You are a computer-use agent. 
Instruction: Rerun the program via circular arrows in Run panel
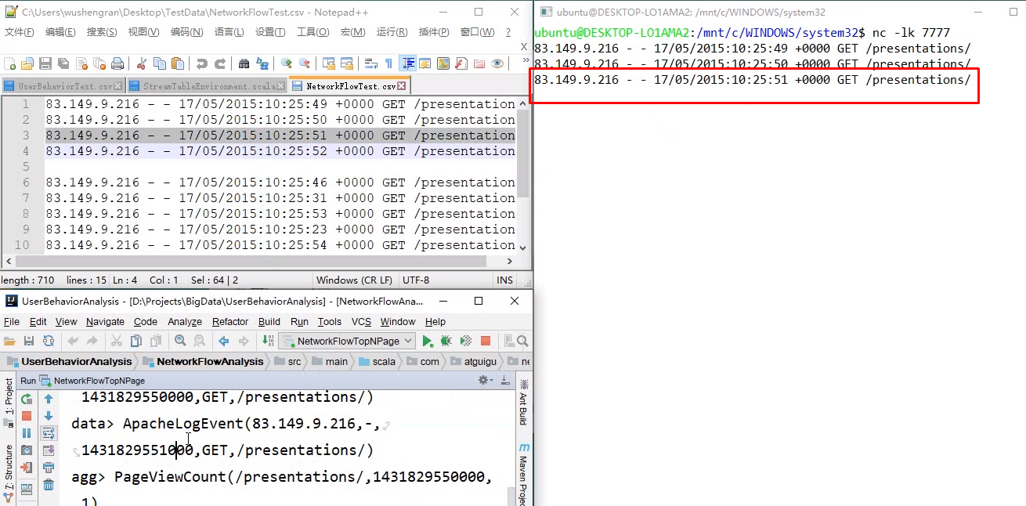(26, 398)
